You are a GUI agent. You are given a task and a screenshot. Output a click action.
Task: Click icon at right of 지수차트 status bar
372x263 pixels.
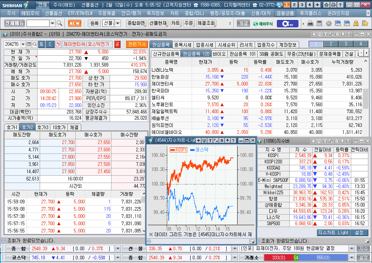(x=252, y=241)
